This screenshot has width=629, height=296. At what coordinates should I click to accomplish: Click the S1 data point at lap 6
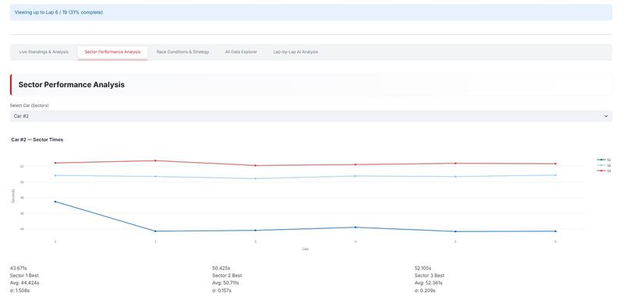coord(556,231)
